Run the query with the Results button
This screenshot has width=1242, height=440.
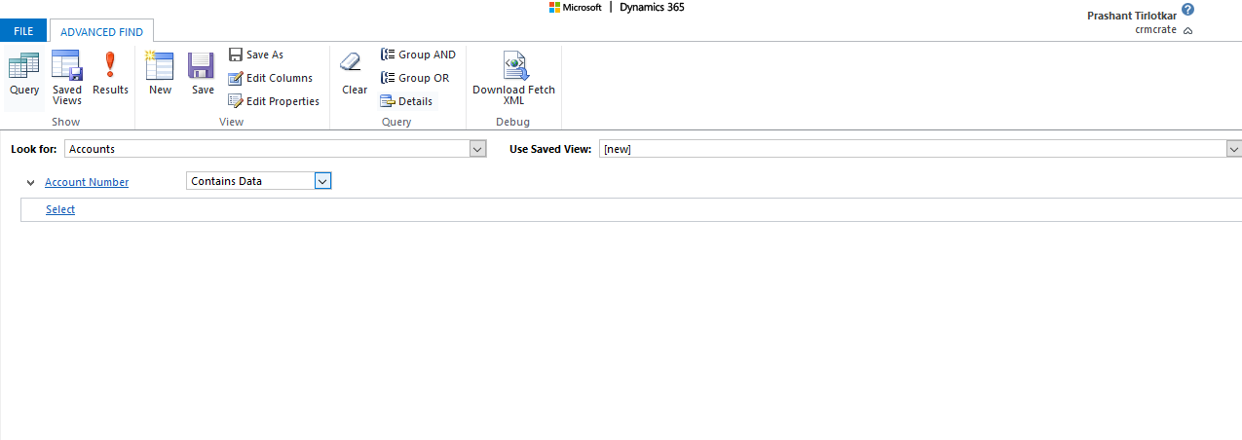pyautogui.click(x=110, y=75)
